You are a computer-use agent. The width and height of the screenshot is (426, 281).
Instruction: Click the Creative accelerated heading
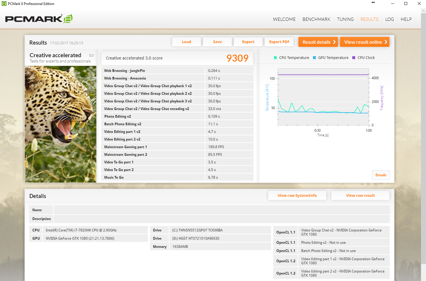point(55,55)
